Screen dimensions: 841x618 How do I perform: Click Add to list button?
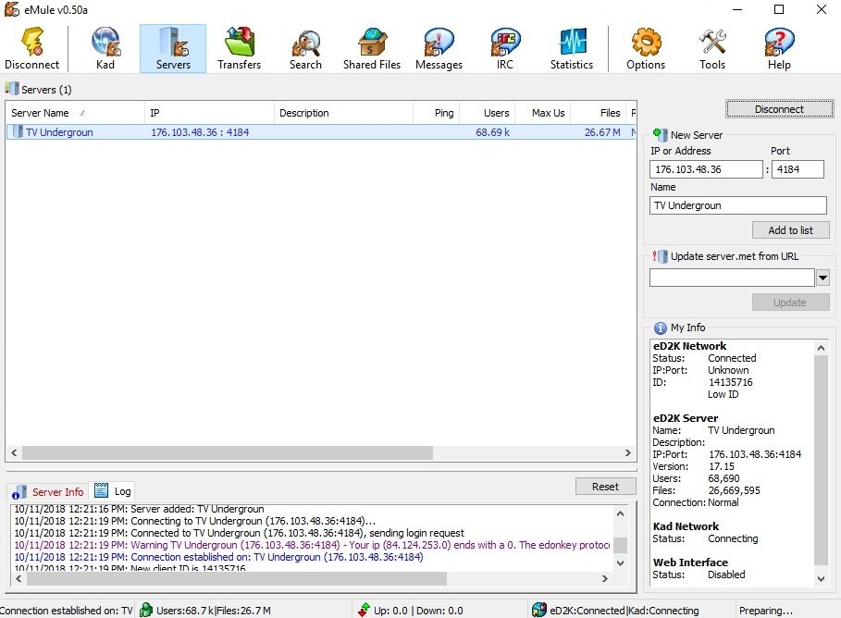tap(791, 230)
